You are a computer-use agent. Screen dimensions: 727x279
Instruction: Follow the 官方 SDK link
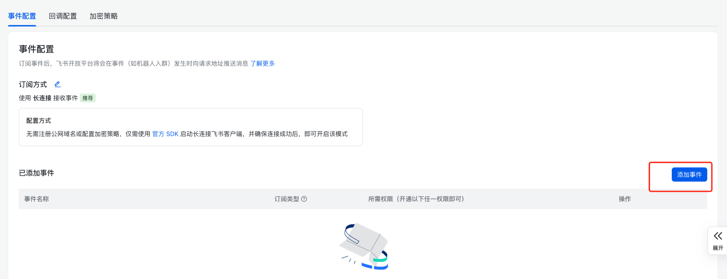tap(165, 134)
